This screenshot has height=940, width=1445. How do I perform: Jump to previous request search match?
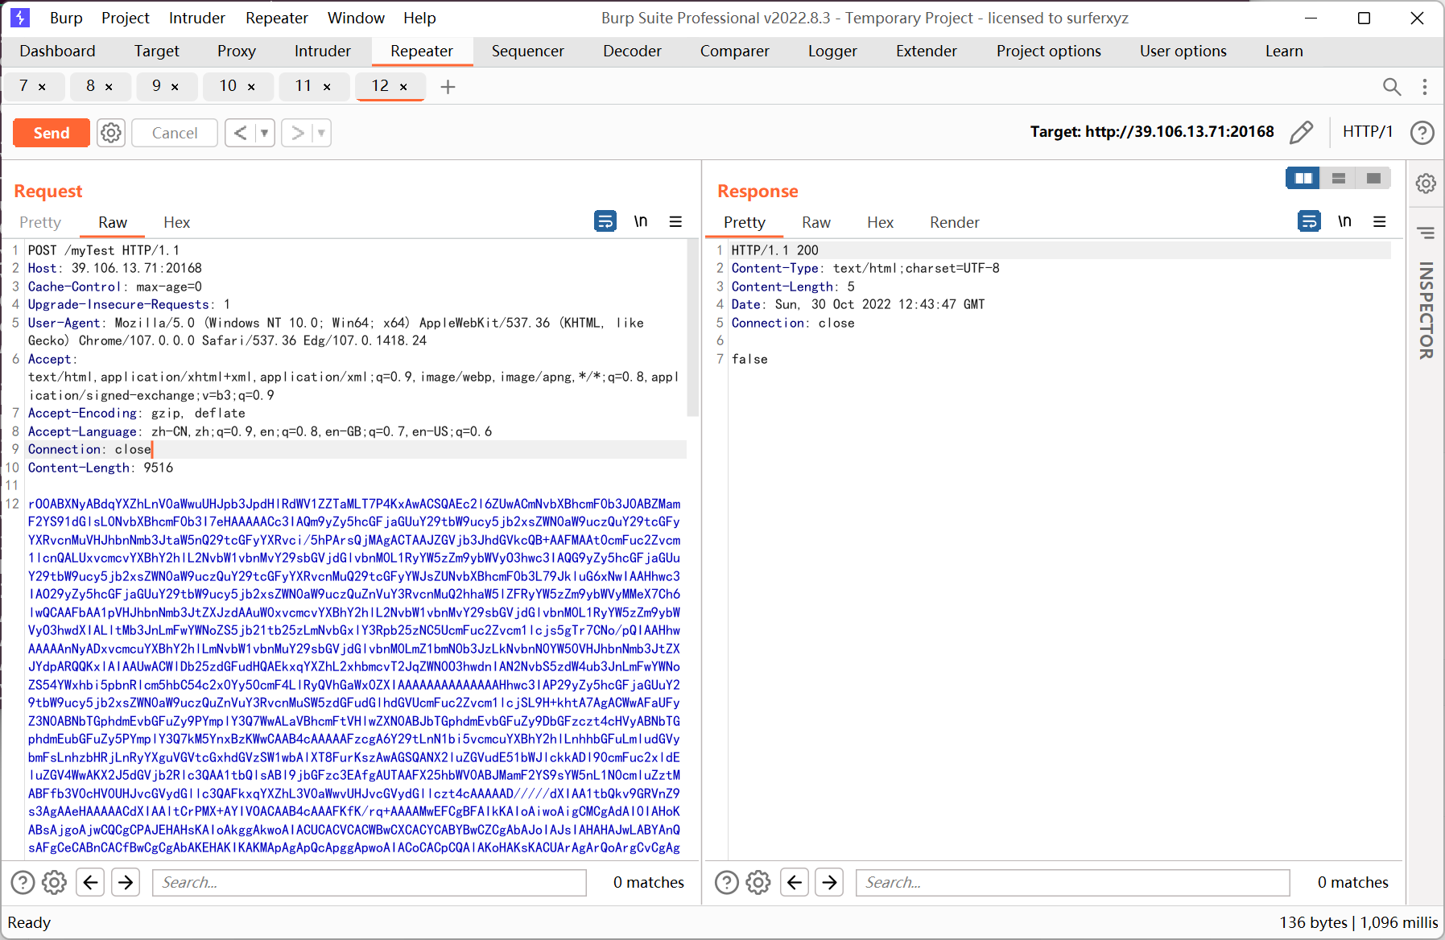(x=91, y=883)
